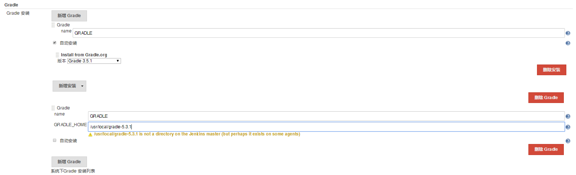Open help for first Gradle name field
Screen dimensions: 576x175
[568, 33]
